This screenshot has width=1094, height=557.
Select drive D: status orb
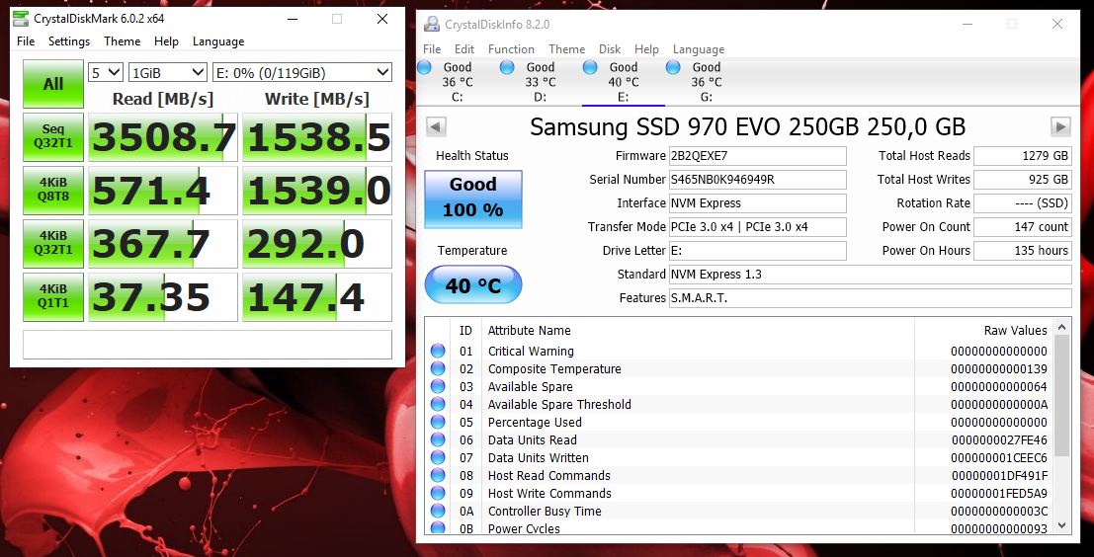coord(507,67)
